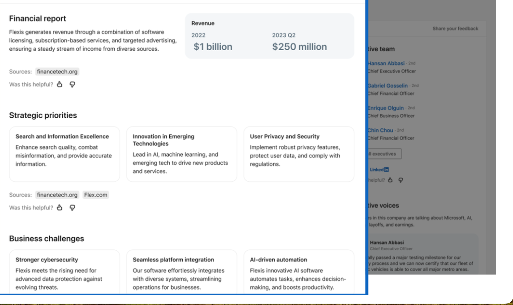The height and width of the screenshot is (305, 513).
Task: Open financetech.org source under Financial report
Action: pos(57,71)
